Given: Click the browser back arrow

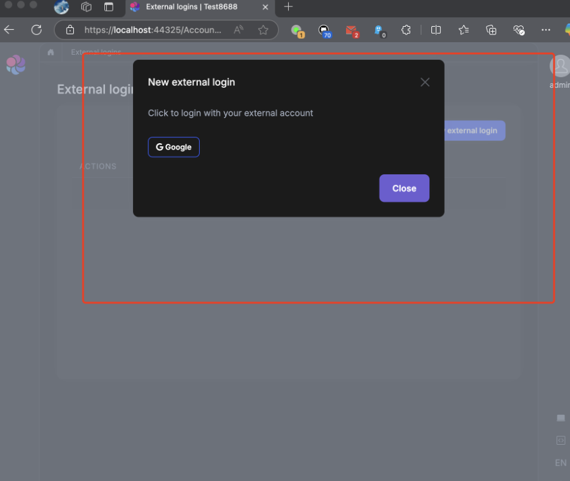Looking at the screenshot, I should tap(9, 30).
